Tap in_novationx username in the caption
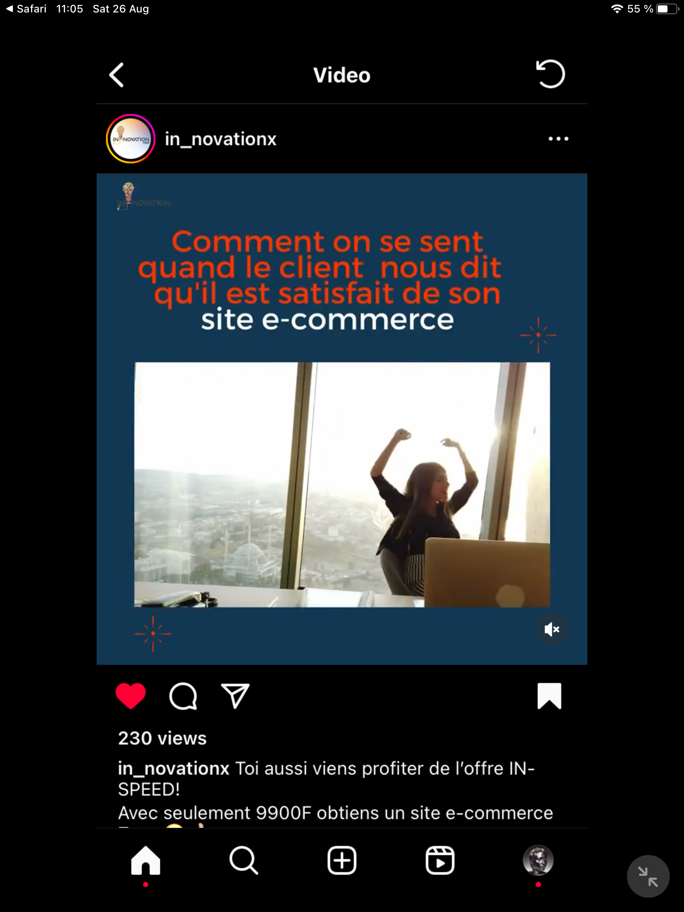Image resolution: width=684 pixels, height=912 pixels. pyautogui.click(x=174, y=769)
